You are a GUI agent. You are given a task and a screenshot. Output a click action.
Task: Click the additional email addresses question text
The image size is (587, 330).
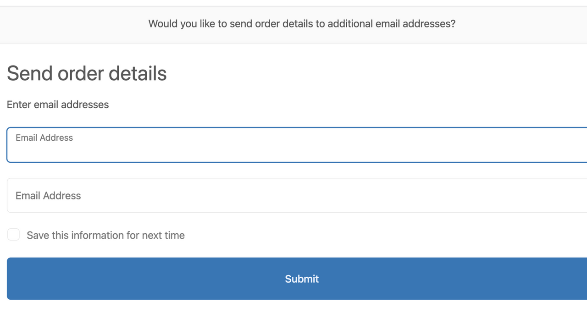301,23
